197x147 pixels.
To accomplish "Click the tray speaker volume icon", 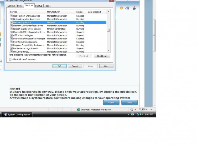I will point(141,114).
